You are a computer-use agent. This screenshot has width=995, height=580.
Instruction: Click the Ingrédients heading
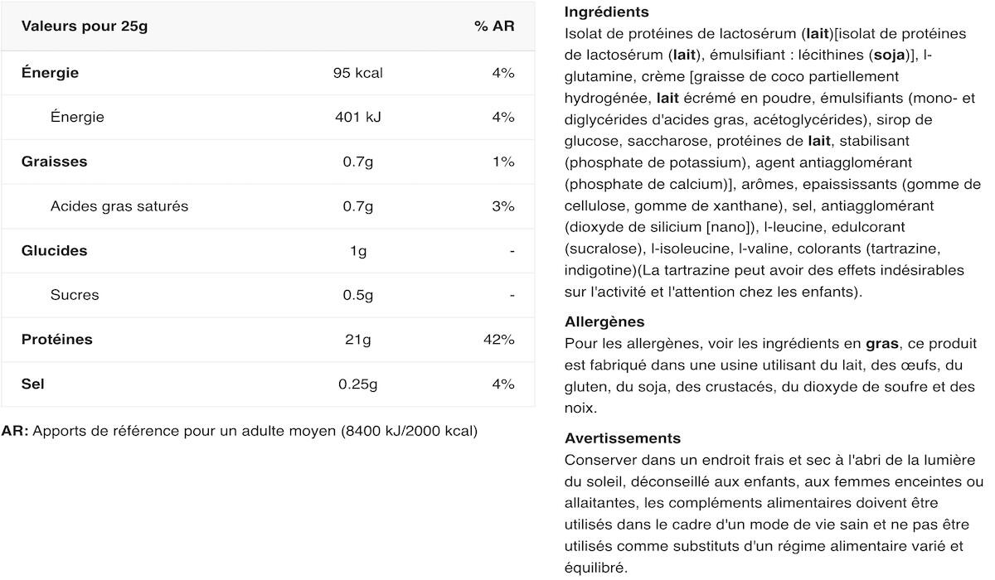click(606, 12)
